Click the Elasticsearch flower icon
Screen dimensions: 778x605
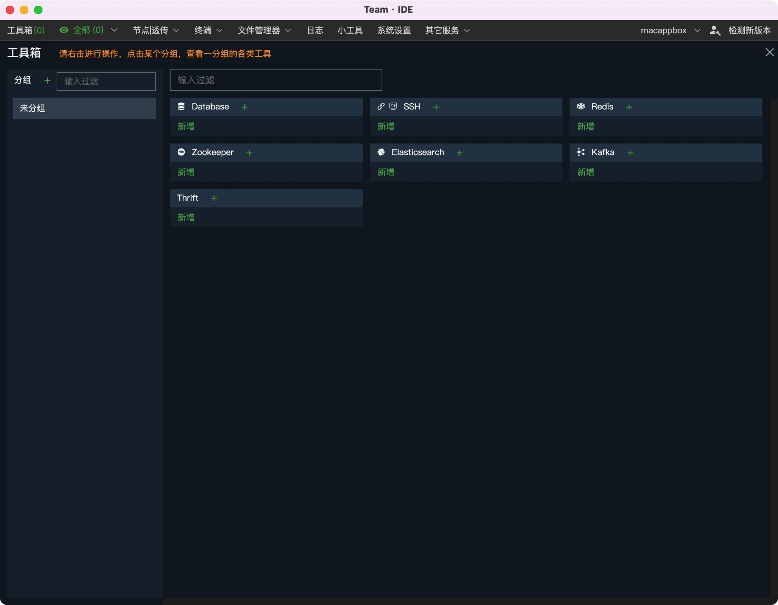pos(381,152)
